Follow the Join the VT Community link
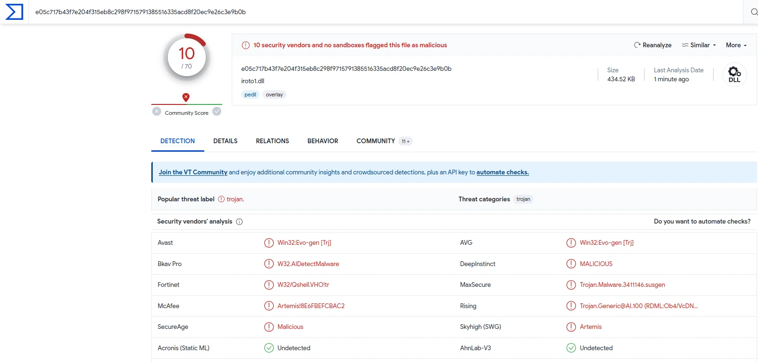Viewport: 758px width, 362px height. 193,172
